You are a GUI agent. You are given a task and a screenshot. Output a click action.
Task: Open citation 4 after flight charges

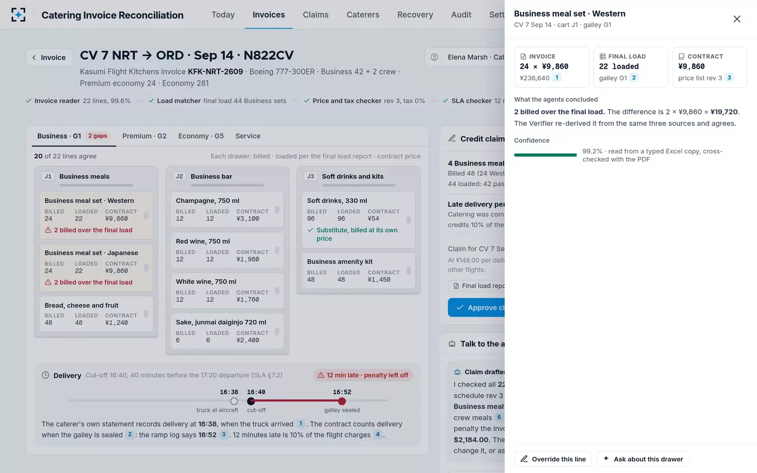coord(377,435)
